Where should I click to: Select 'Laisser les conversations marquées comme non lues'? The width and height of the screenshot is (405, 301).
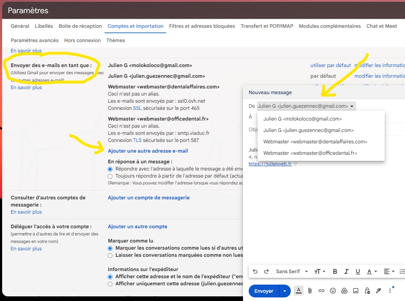[110, 255]
